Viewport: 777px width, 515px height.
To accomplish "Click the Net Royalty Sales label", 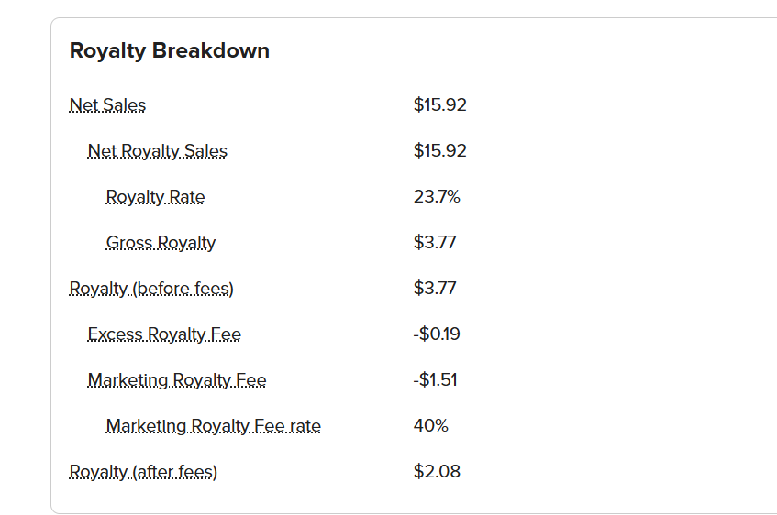I will coord(158,150).
